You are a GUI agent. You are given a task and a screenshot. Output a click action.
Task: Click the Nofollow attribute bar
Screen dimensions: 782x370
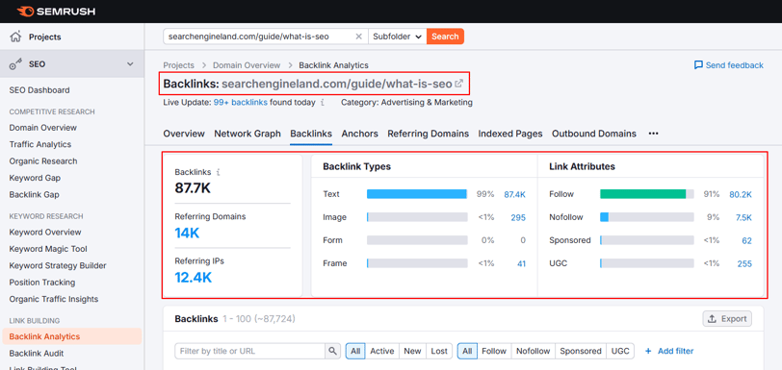[x=647, y=217]
